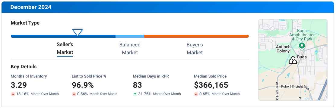Click the $366,165 sold price value
This screenshot has width=336, height=109.
(x=211, y=85)
